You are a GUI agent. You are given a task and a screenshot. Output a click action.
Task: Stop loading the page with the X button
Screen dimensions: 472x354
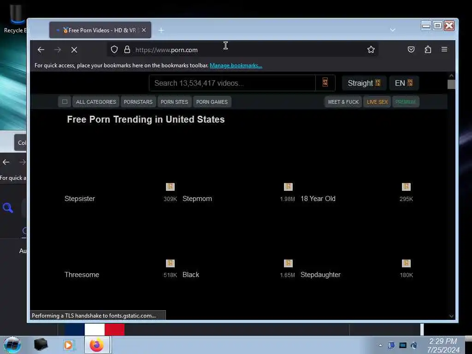(74, 50)
